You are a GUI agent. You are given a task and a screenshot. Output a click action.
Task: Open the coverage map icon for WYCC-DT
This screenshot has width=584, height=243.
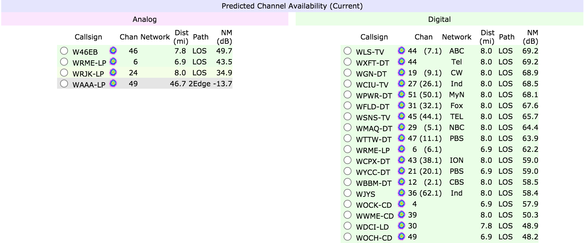pos(402,170)
